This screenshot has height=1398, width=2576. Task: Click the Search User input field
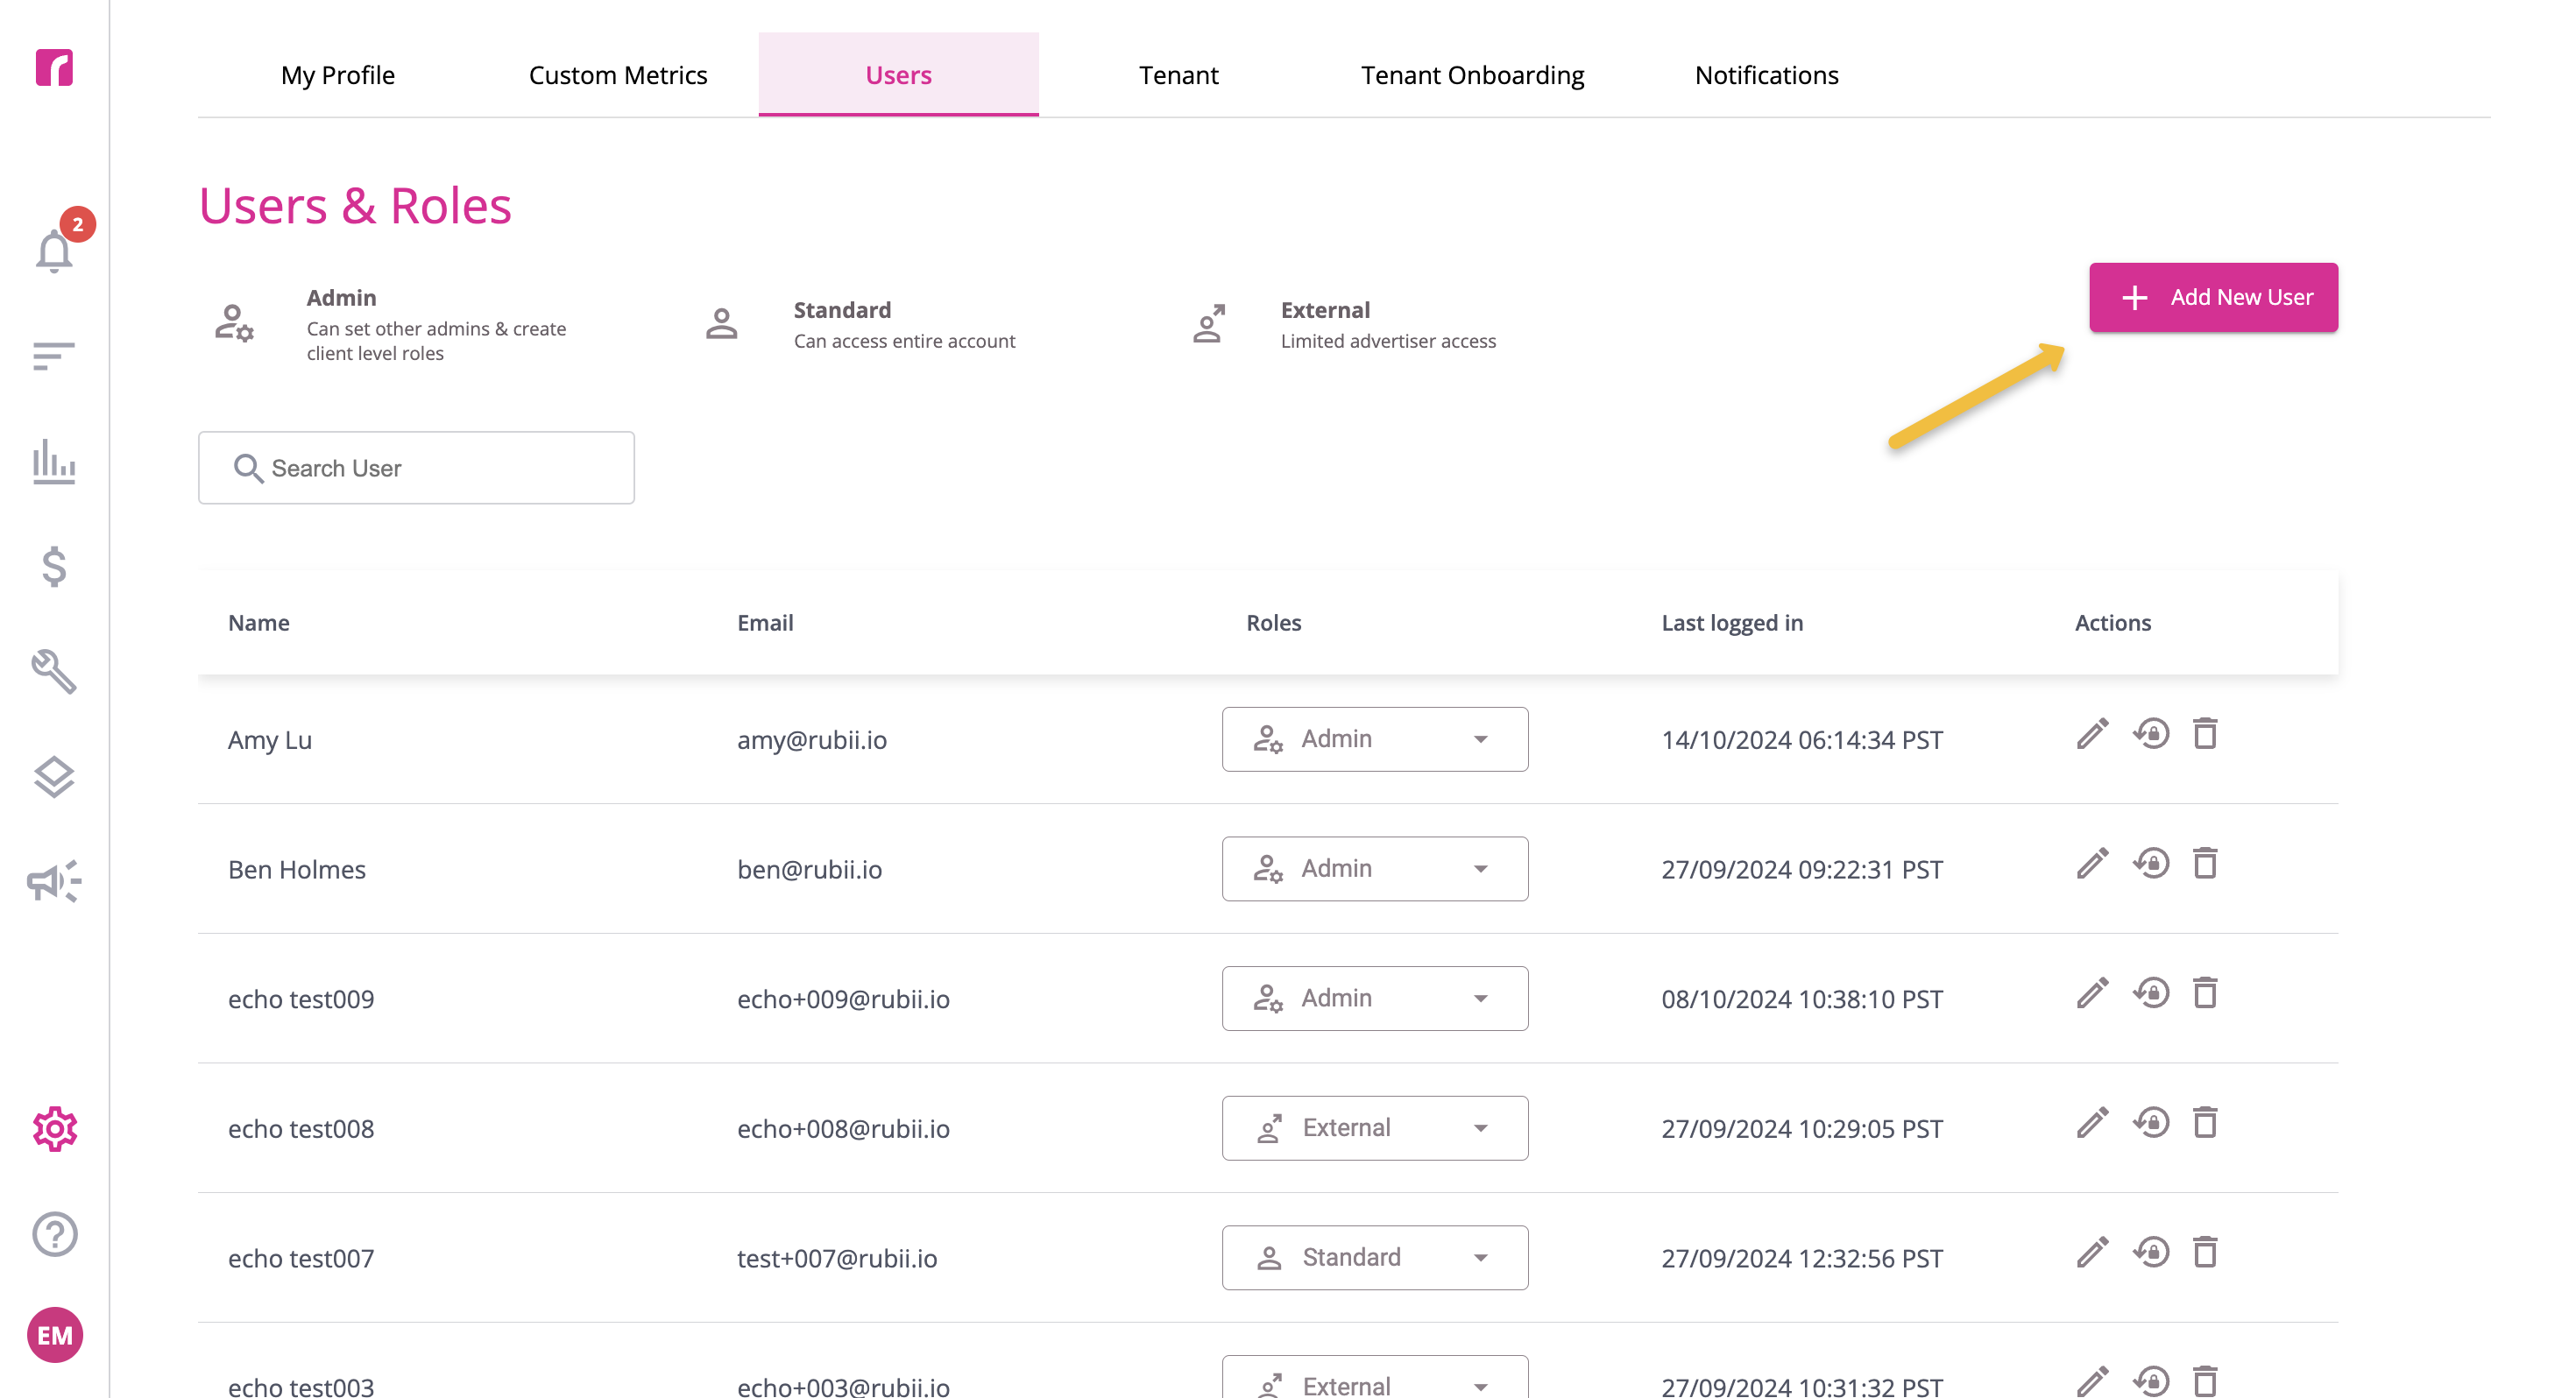pyautogui.click(x=416, y=468)
